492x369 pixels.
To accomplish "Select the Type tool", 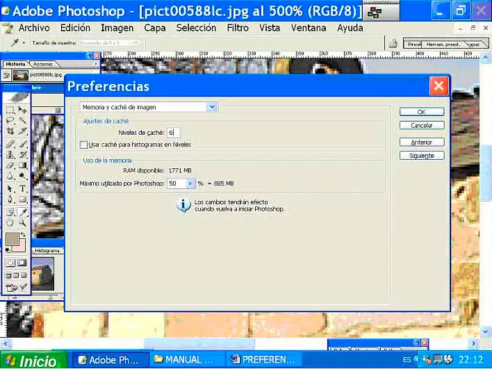I will tap(22, 188).
